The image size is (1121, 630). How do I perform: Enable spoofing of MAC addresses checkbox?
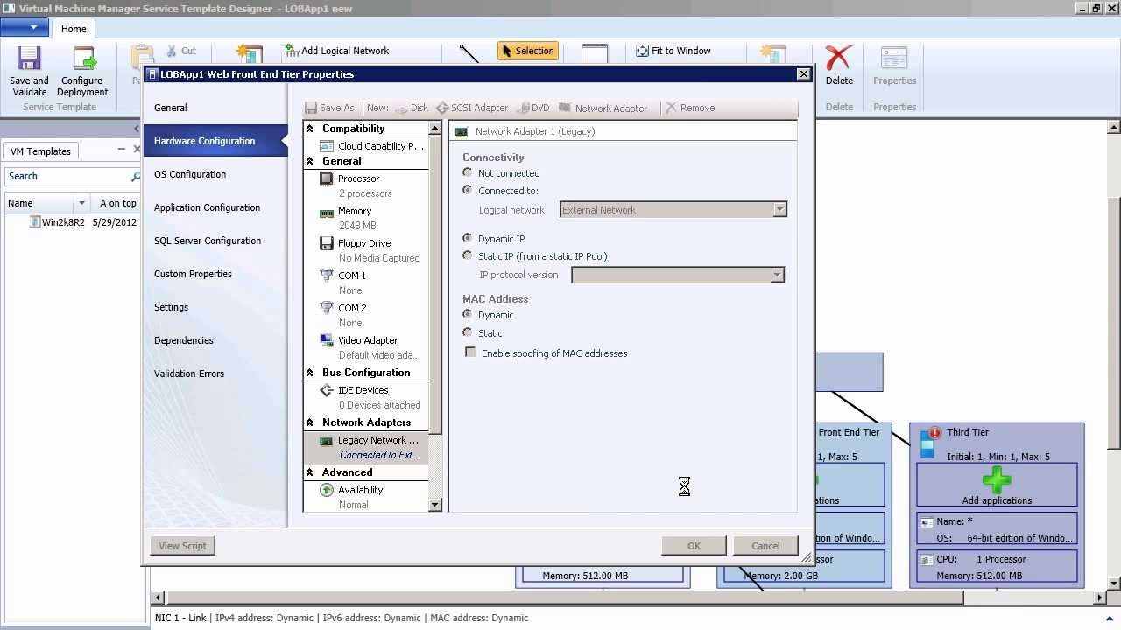[470, 353]
